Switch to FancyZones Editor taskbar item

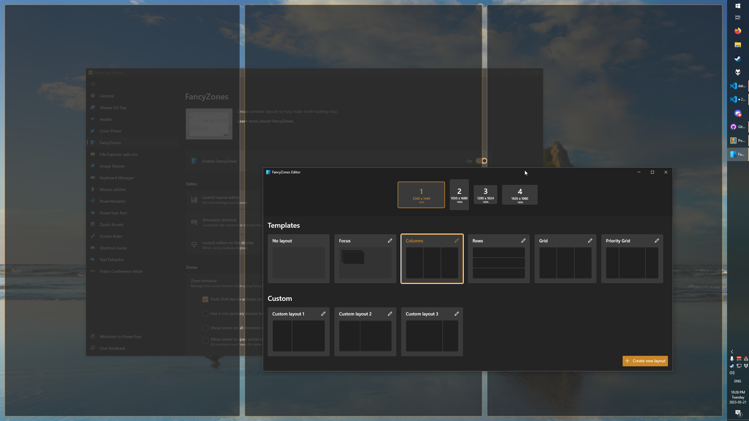click(738, 154)
